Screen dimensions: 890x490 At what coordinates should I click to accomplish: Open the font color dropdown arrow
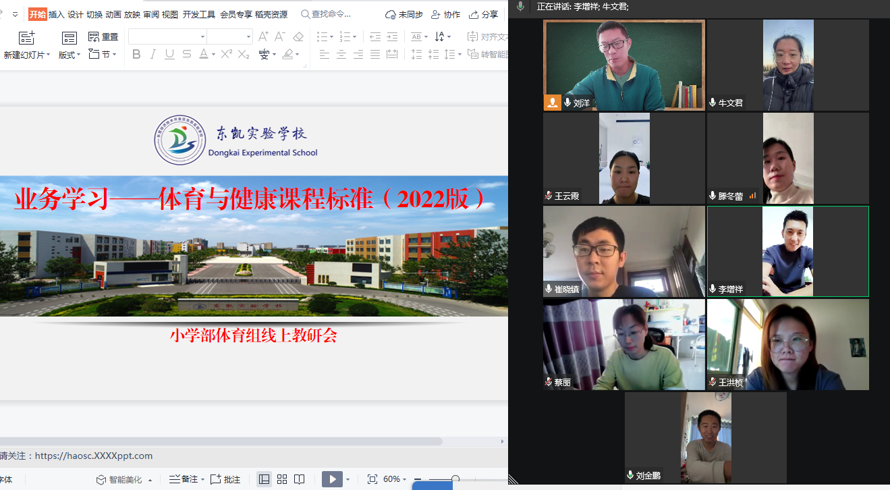[213, 54]
